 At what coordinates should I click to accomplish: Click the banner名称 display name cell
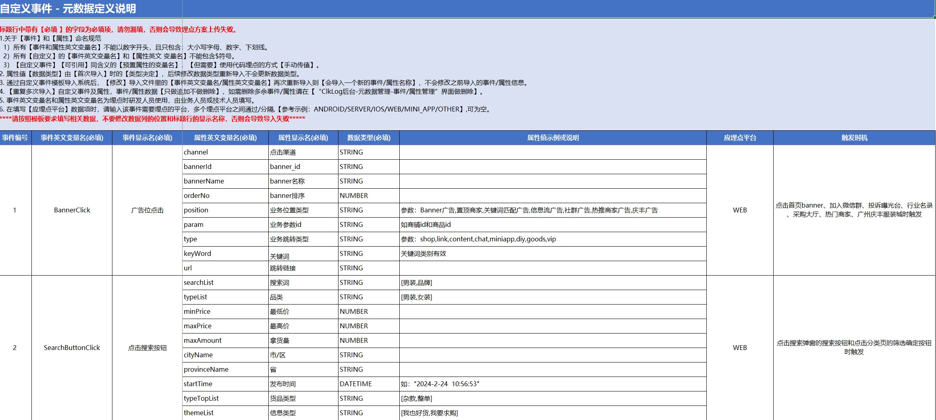click(x=303, y=181)
